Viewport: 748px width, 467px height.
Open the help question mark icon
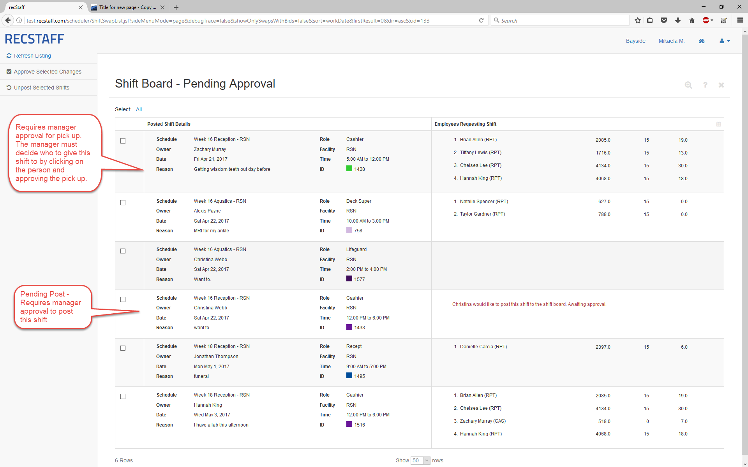point(705,85)
